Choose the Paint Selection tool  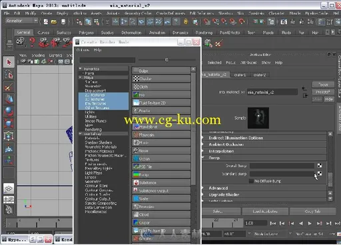[9, 87]
